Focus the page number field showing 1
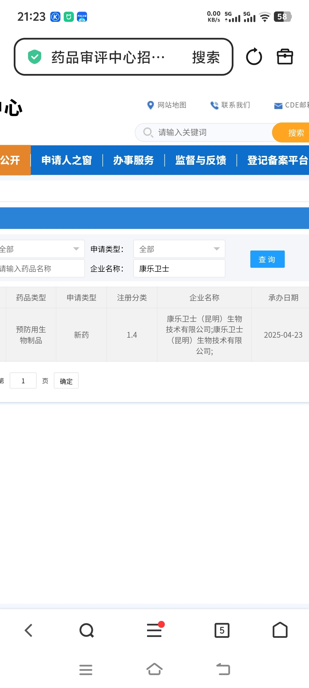Viewport: 309px width, 688px height. coord(23,381)
